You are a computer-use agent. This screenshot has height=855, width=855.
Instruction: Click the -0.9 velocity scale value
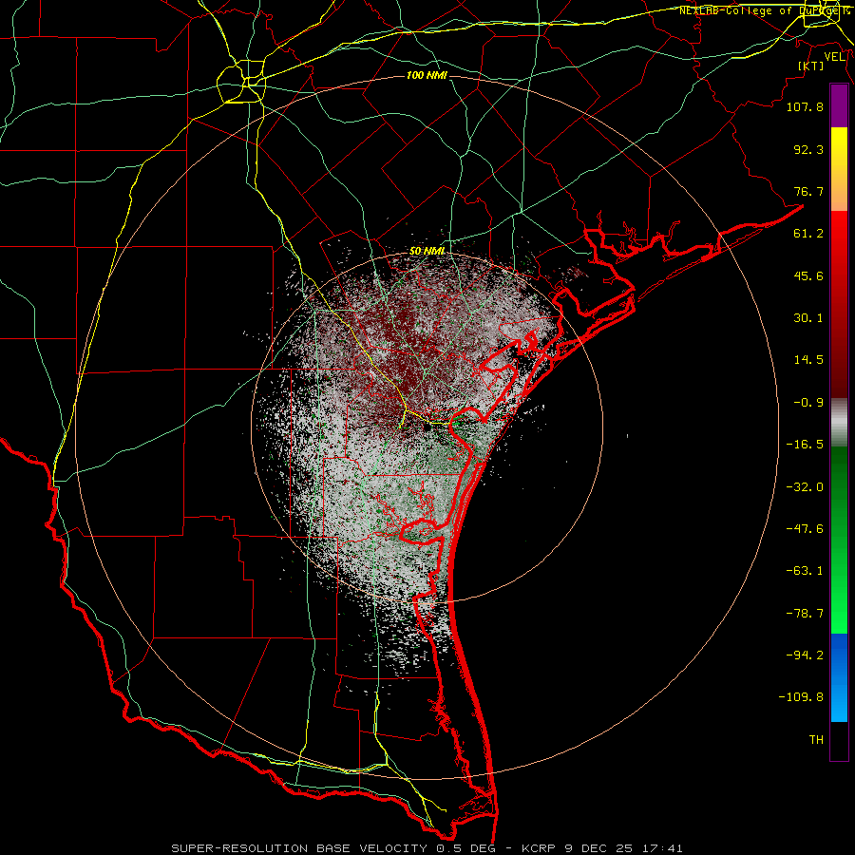pos(808,403)
